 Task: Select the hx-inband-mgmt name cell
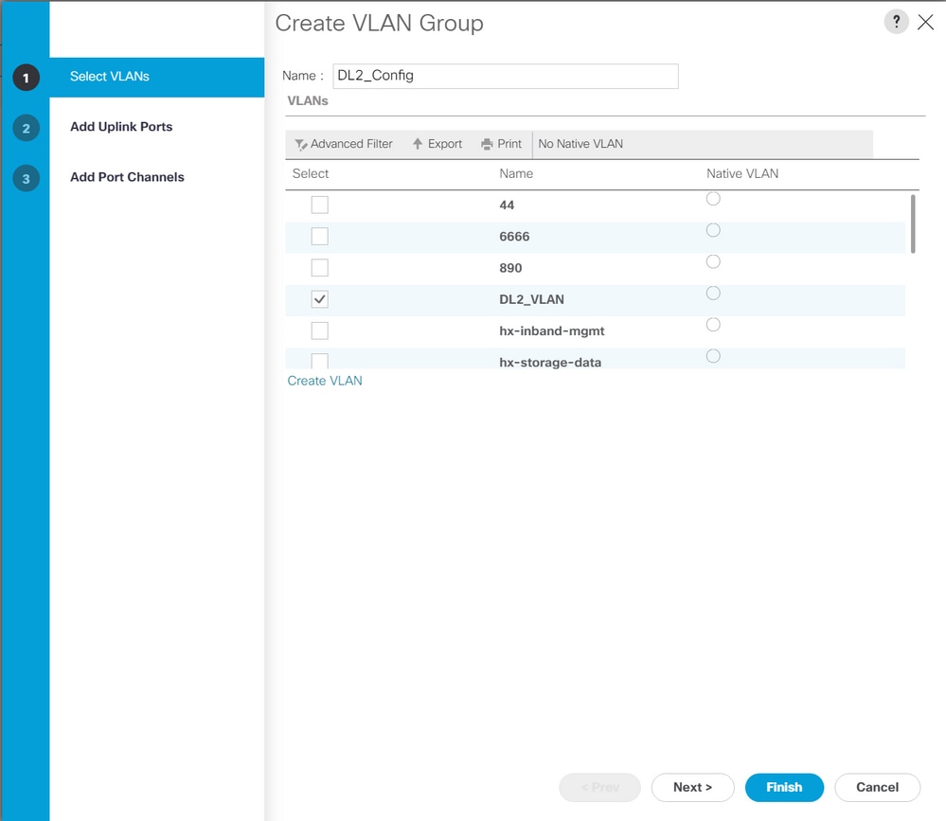click(551, 331)
